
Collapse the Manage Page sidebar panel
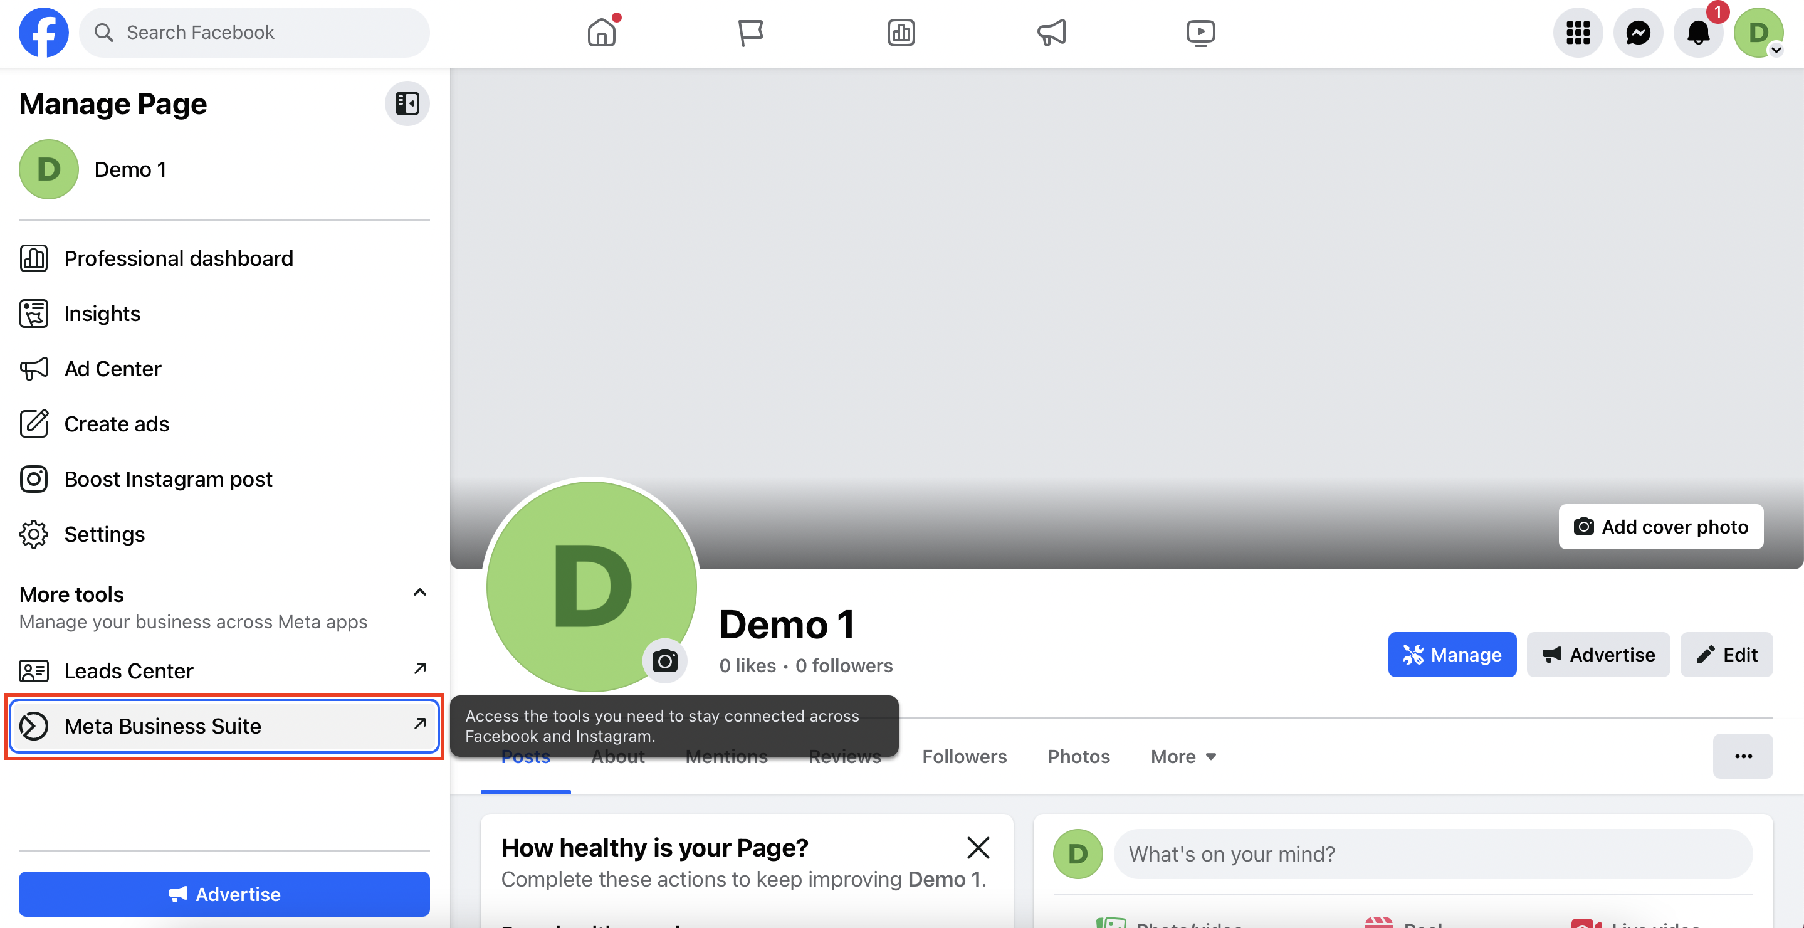tap(407, 103)
